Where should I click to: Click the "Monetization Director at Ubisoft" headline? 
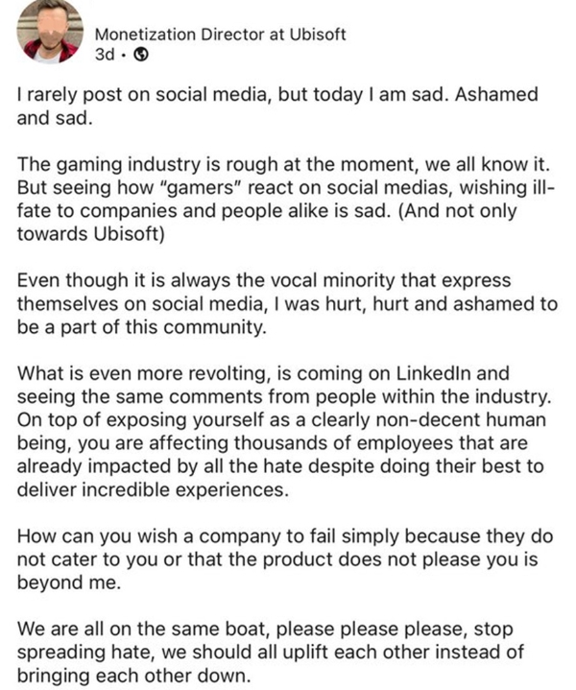click(x=220, y=35)
